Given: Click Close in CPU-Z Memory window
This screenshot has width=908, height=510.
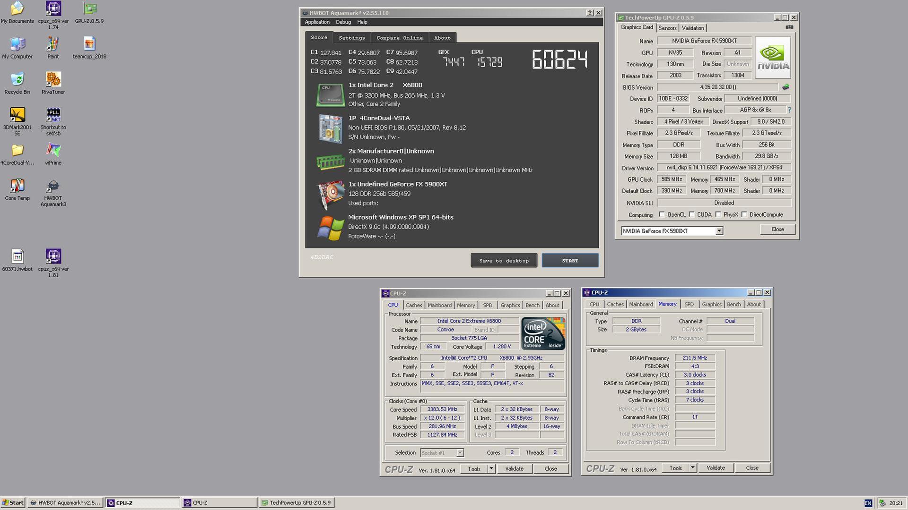Looking at the screenshot, I should point(752,467).
